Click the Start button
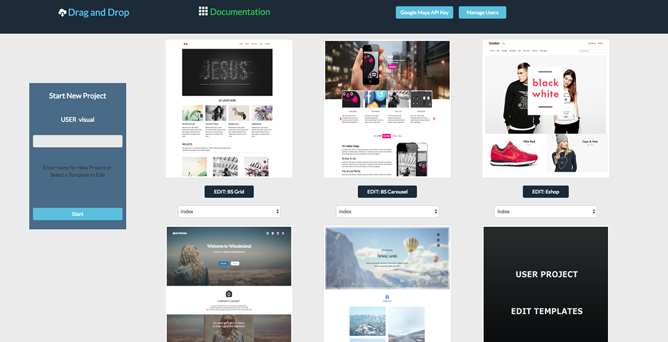Viewport: 668px width, 342px height. point(77,214)
